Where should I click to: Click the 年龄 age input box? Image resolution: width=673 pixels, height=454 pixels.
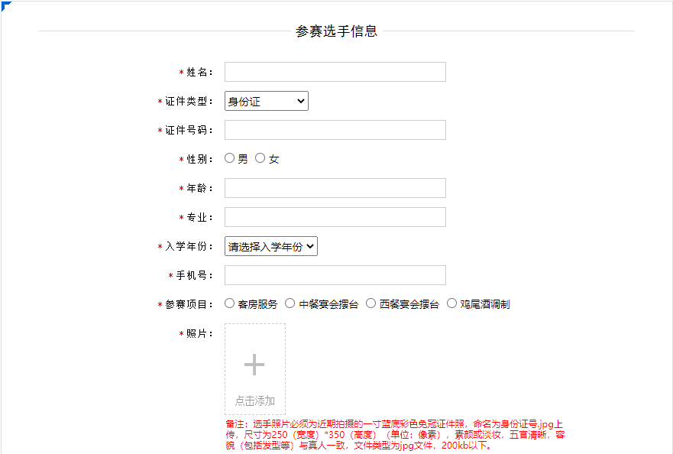tap(335, 187)
